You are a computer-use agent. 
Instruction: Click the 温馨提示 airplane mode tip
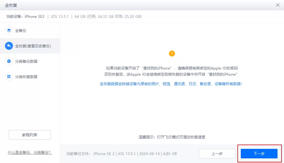172,137
